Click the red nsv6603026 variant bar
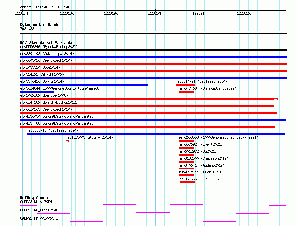Screen dimensions: 296x226 click(x=153, y=64)
